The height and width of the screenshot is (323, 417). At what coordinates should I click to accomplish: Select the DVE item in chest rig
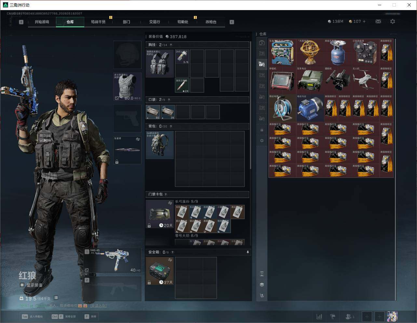coord(182,57)
